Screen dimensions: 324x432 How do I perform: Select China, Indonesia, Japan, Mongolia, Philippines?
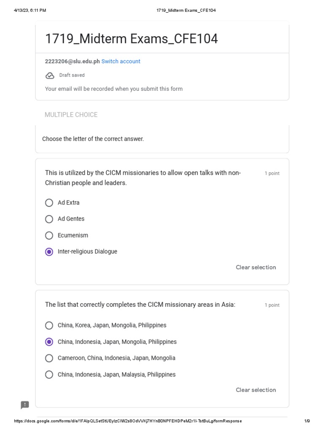click(49, 342)
